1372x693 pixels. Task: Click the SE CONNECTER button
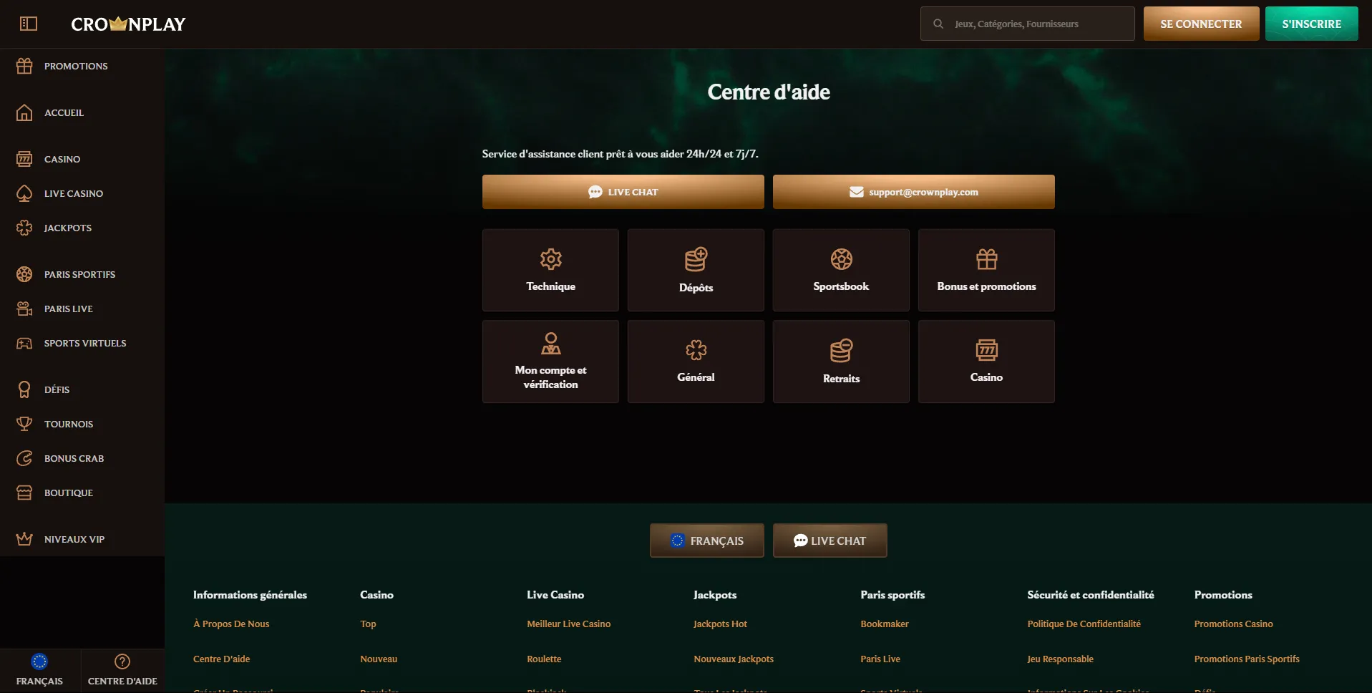1201,24
